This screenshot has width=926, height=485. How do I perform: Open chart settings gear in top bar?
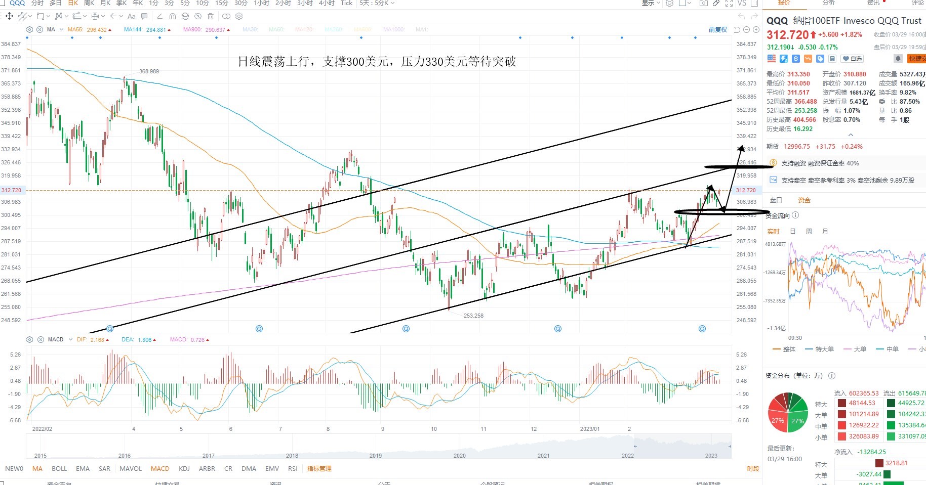pyautogui.click(x=669, y=3)
